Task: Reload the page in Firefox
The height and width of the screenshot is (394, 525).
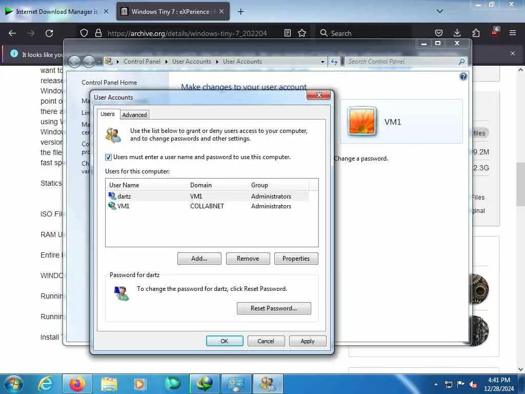Action: click(x=49, y=33)
